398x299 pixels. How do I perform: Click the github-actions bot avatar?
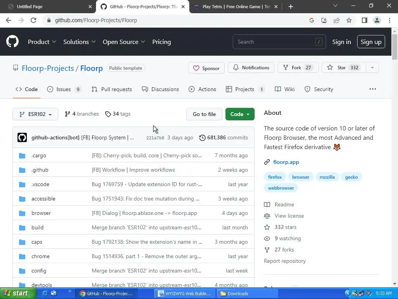pos(22,137)
